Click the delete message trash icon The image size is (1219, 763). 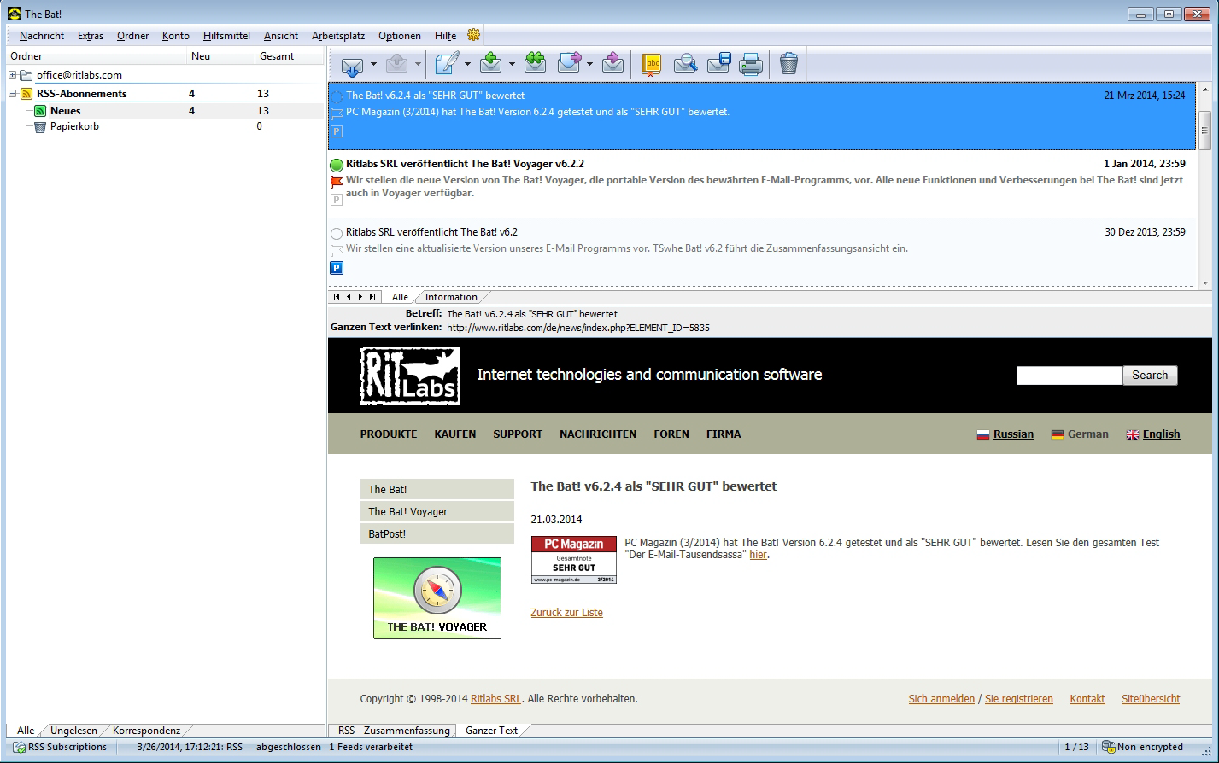[x=788, y=64]
